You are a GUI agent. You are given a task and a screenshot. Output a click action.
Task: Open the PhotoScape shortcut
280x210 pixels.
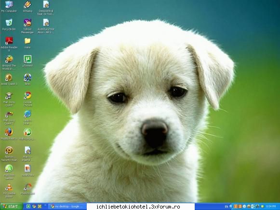pos(27,189)
